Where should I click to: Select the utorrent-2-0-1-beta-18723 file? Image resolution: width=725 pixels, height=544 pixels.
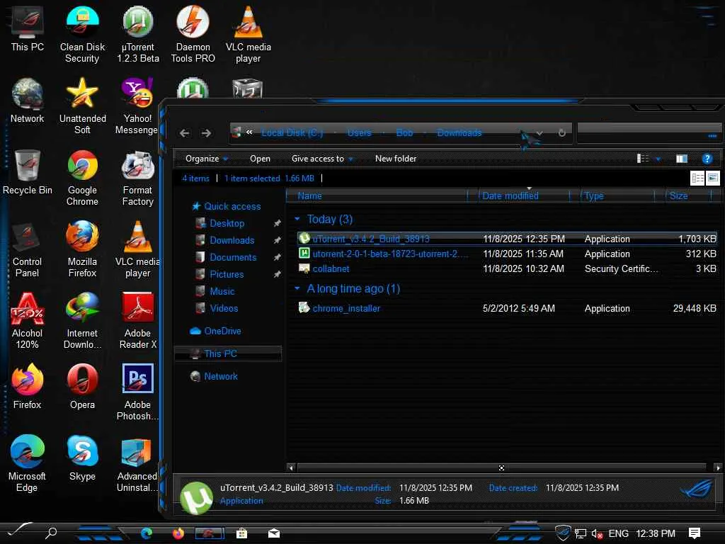point(507,254)
